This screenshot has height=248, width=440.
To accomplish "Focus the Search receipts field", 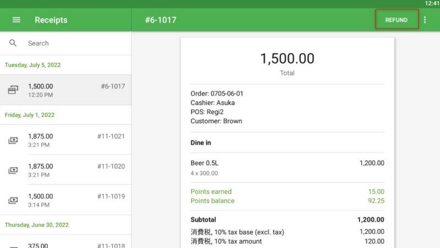I will (71, 43).
